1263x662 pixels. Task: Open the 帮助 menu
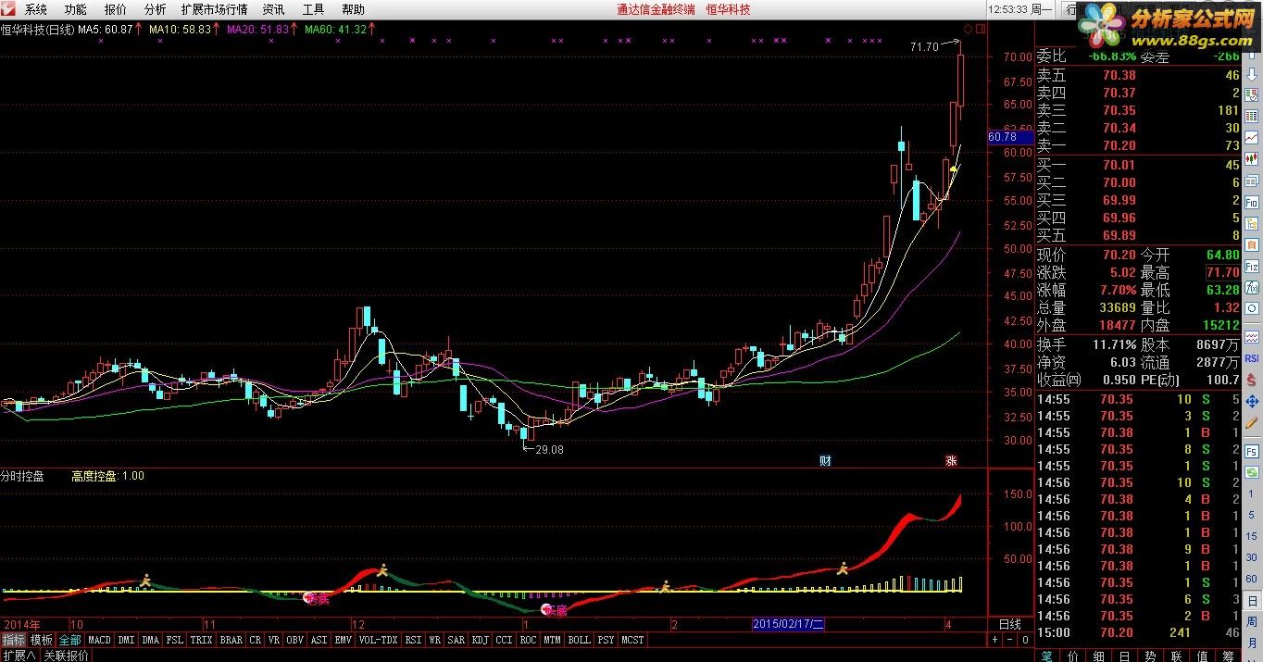pyautogui.click(x=353, y=9)
